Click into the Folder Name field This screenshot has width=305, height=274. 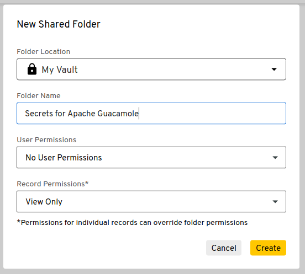[151, 114]
